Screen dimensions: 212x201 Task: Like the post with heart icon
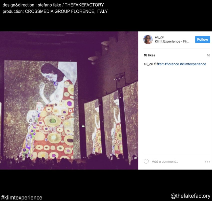tap(146, 162)
